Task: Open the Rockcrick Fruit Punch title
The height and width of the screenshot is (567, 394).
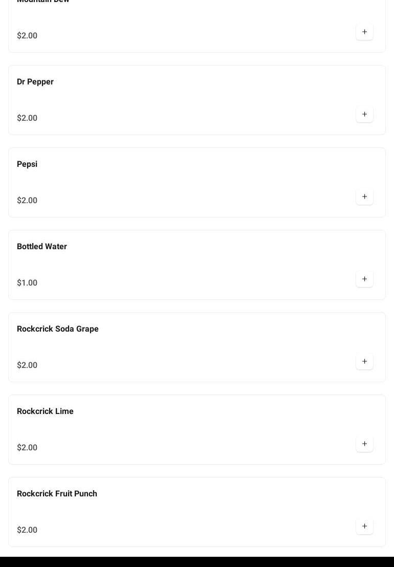Action: click(x=57, y=494)
